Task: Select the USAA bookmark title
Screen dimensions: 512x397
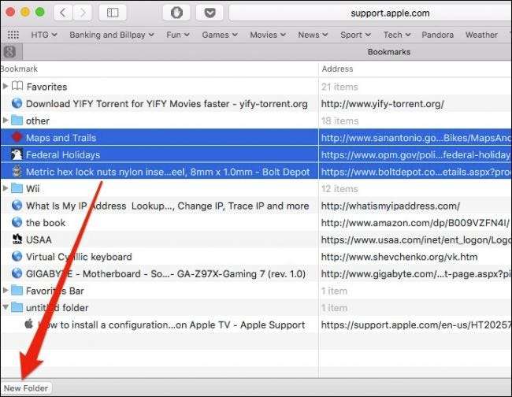Action: pos(39,239)
